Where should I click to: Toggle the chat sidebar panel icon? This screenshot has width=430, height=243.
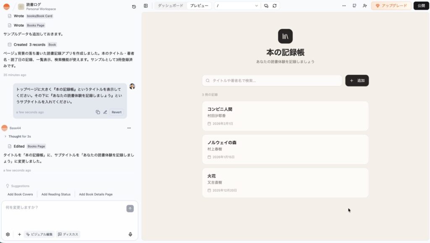(146, 6)
